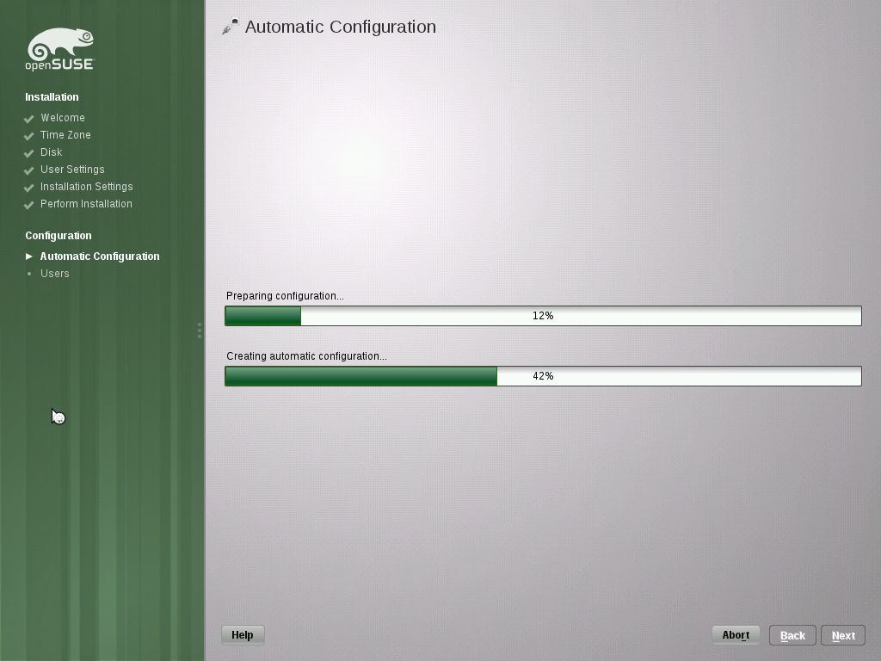This screenshot has width=881, height=661.
Task: Click the Installation Settings sidebar entry
Action: coord(86,187)
